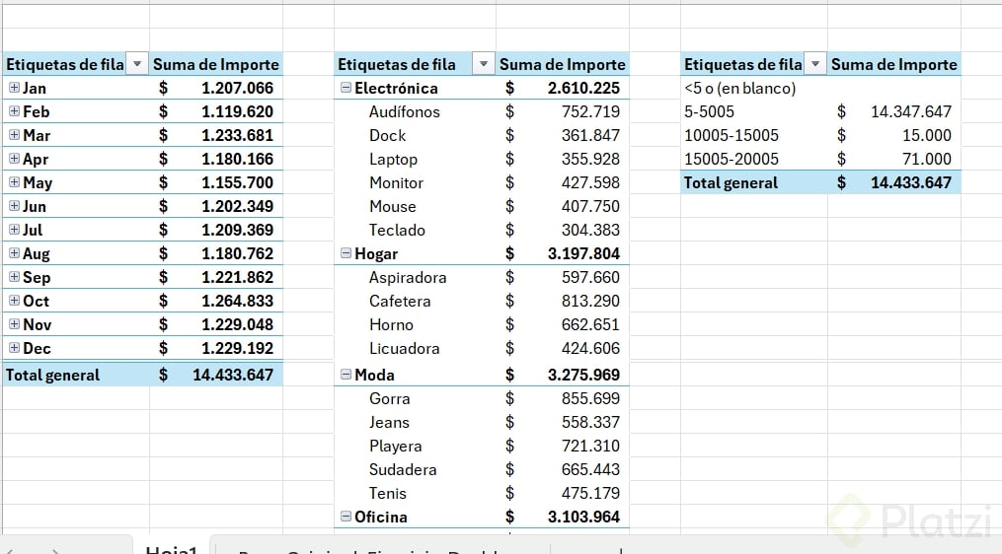Open categories pivot Etiquetas de fila filter
Viewport: 1002px width, 554px height.
point(484,64)
